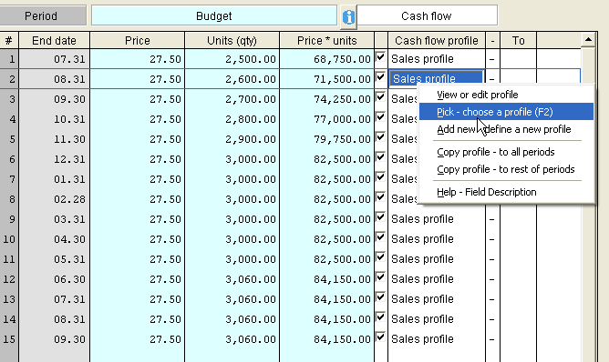The width and height of the screenshot is (609, 362).
Task: Click the 'Cash flow profile' column header
Action: click(437, 41)
